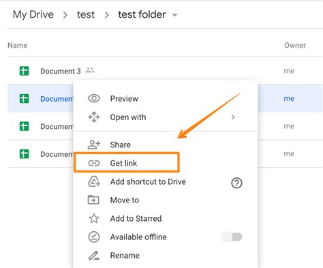Select Open with in the context menu
Screen dimensions: 323x268
pyautogui.click(x=166, y=117)
